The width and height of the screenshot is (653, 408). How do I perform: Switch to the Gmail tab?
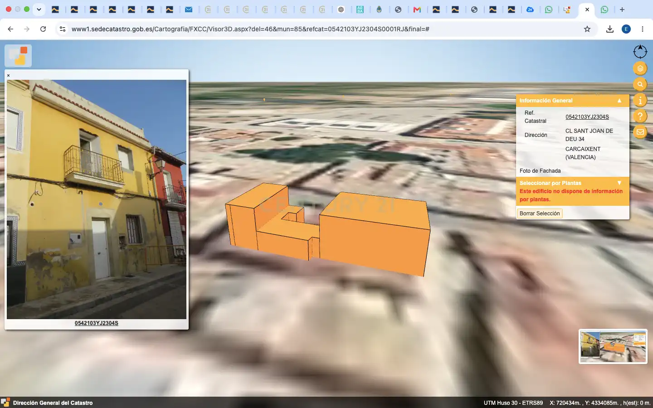coord(417,10)
